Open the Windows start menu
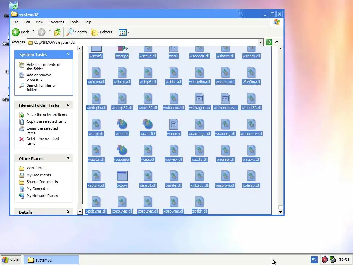Viewport: 353px width, 265px height. tap(11, 260)
